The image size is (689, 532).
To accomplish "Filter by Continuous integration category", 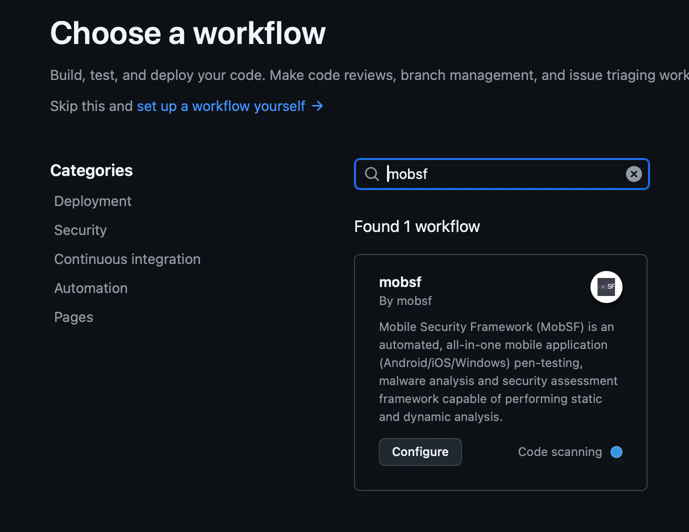I will click(127, 259).
